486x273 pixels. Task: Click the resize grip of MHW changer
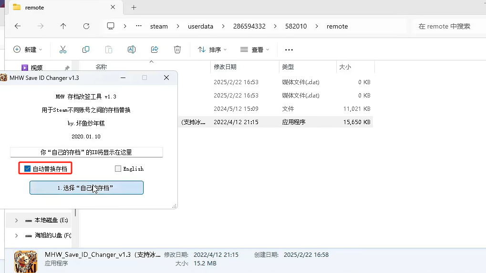click(175, 206)
